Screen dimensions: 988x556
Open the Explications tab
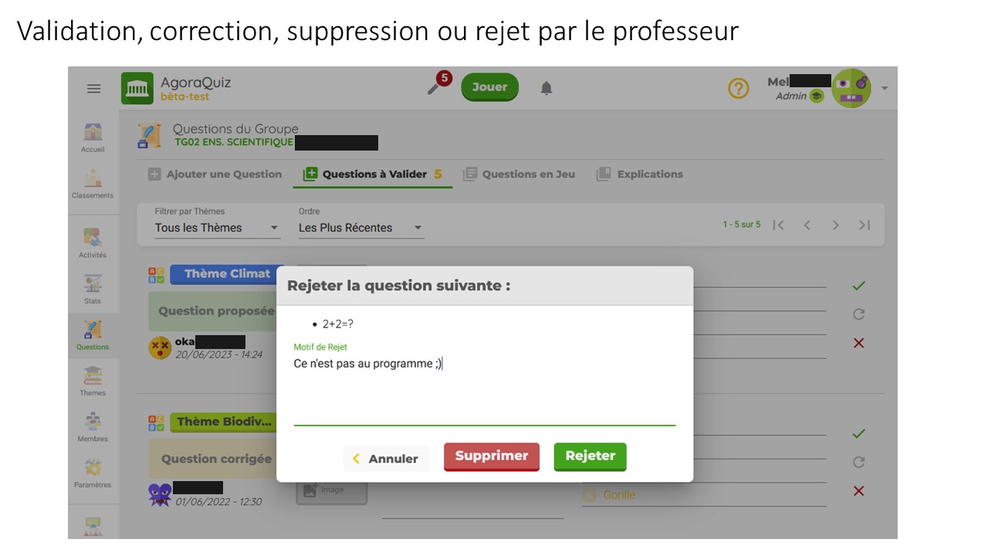point(640,175)
